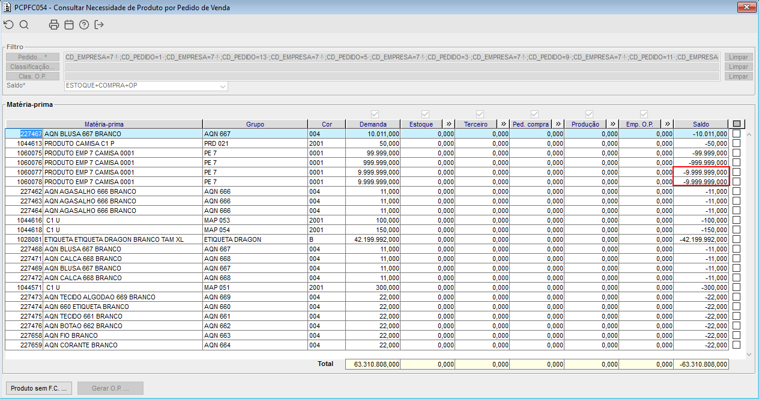Sort by the Grupo column header
The image size is (759, 399).
255,124
